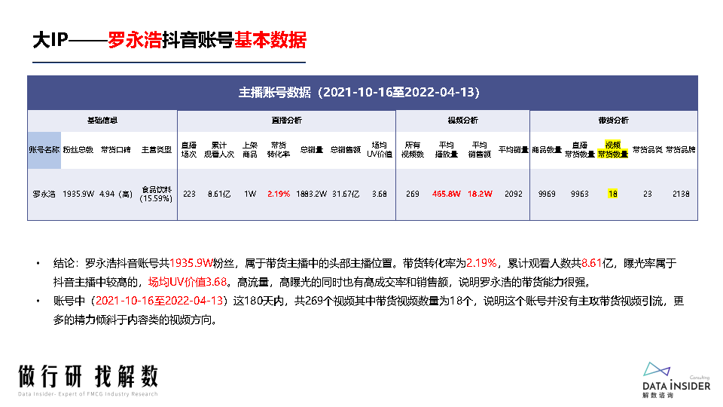
Task: Click the red 1935.9W in the conclusion paragraph
Action: tap(191, 264)
